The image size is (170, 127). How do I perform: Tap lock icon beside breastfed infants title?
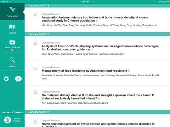tap(98, 98)
